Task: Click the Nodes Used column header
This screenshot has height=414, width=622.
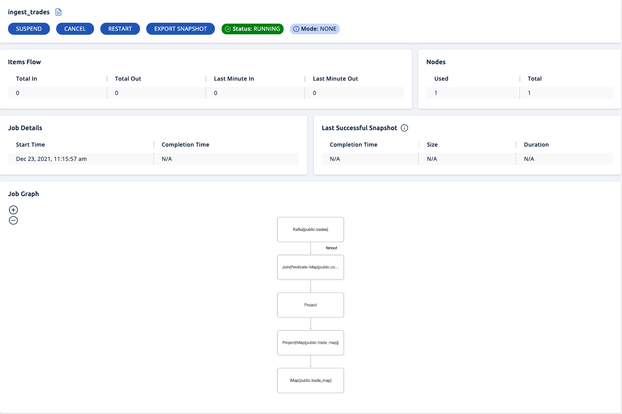Action: (x=441, y=79)
